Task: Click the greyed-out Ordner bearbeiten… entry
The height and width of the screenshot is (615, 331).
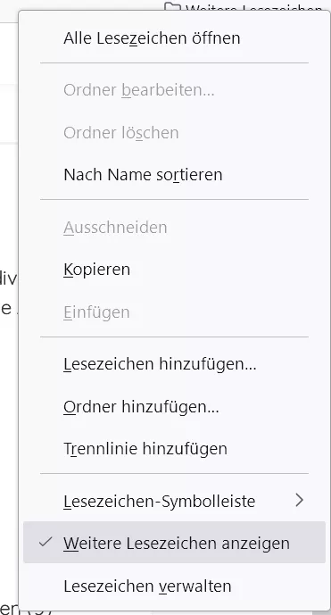Action: point(174,90)
